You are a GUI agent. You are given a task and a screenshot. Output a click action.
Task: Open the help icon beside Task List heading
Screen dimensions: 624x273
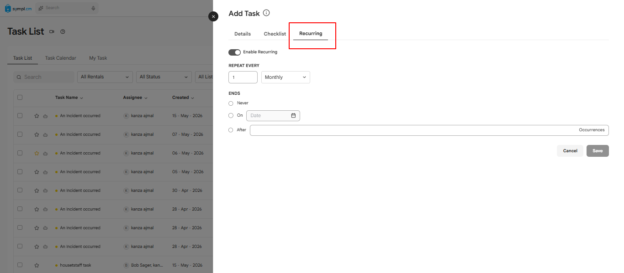[x=63, y=31]
